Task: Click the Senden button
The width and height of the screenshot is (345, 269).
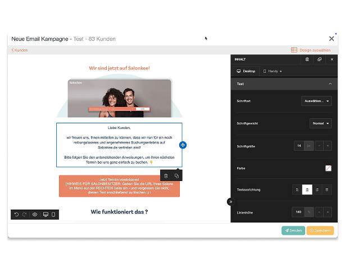Action: click(293, 230)
